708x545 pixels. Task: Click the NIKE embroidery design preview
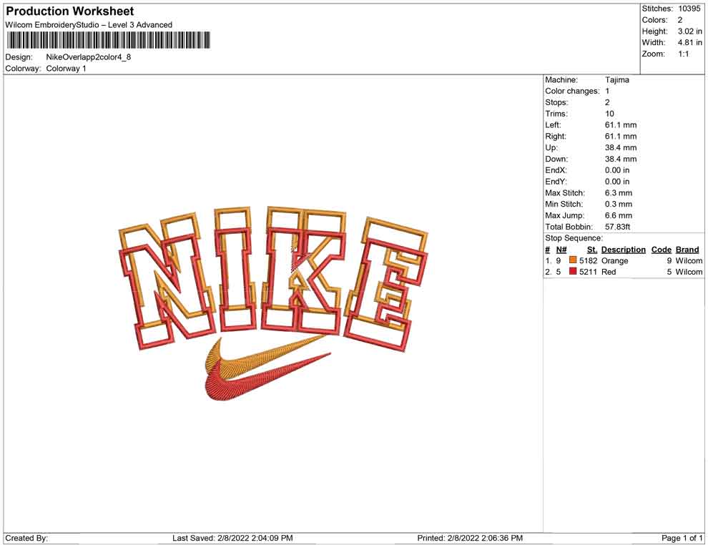[273, 303]
